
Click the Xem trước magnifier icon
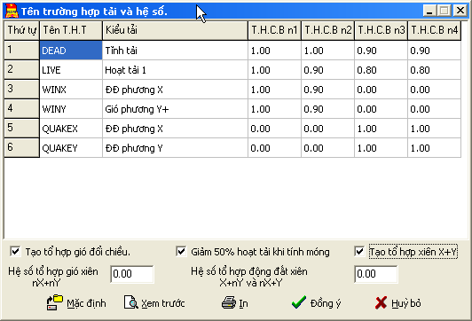pyautogui.click(x=131, y=302)
